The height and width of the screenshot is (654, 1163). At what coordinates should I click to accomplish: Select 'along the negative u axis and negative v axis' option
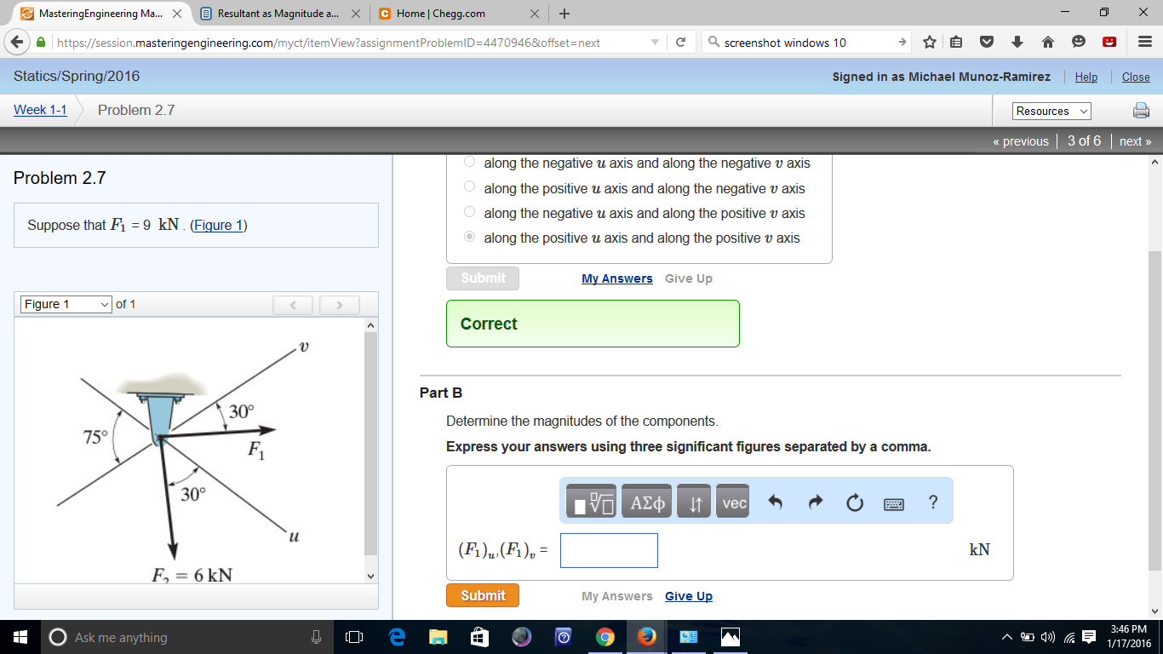(x=469, y=161)
